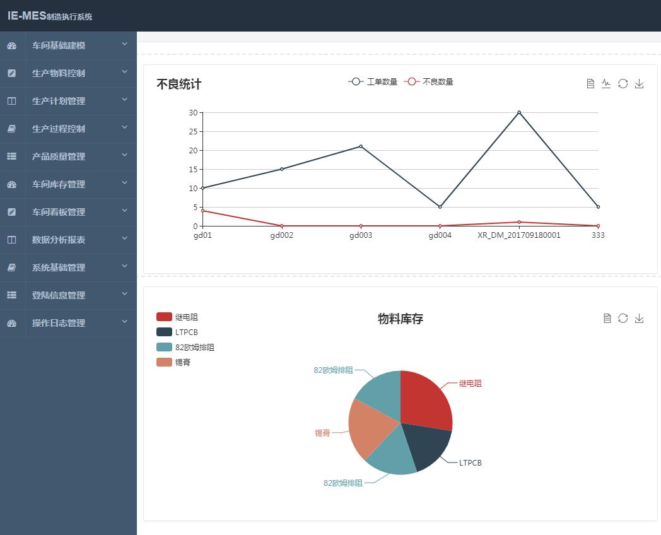Image resolution: width=661 pixels, height=535 pixels.
Task: Expand 产品质量管理 using its chevron
Action: tap(124, 156)
